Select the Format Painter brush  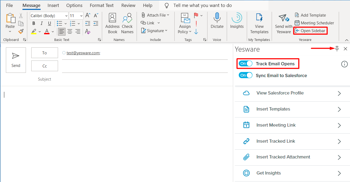(x=21, y=31)
